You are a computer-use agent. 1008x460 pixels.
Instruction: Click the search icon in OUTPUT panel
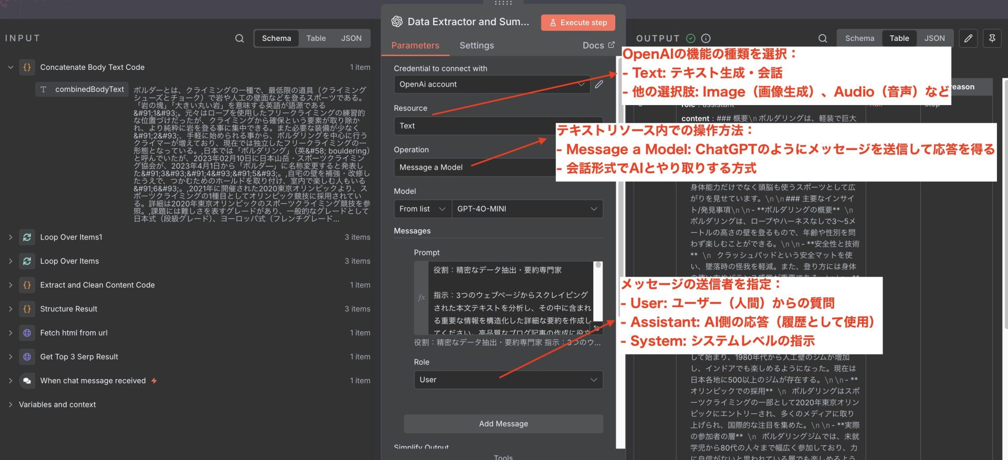click(x=823, y=38)
